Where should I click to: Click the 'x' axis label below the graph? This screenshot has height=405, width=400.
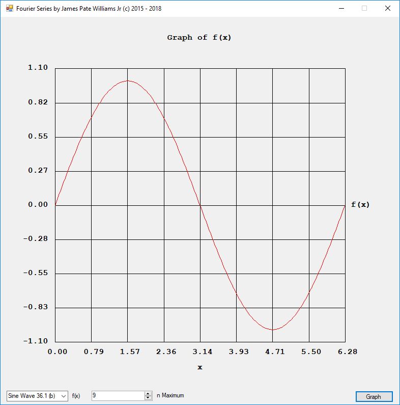pos(200,367)
